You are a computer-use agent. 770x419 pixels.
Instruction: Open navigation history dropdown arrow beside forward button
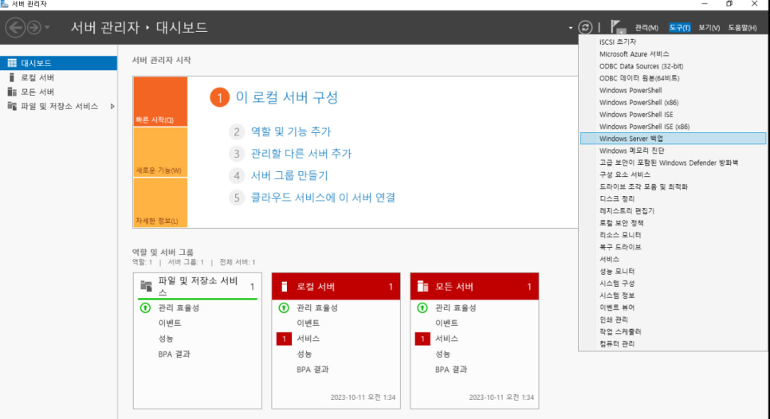pyautogui.click(x=48, y=28)
